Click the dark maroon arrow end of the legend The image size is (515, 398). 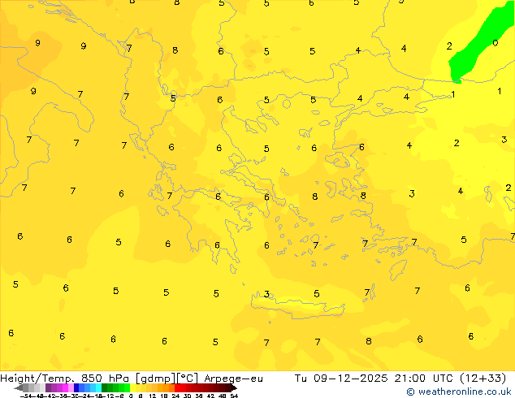234,388
